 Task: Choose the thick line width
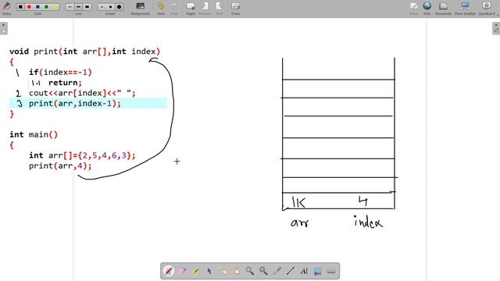click(x=87, y=7)
